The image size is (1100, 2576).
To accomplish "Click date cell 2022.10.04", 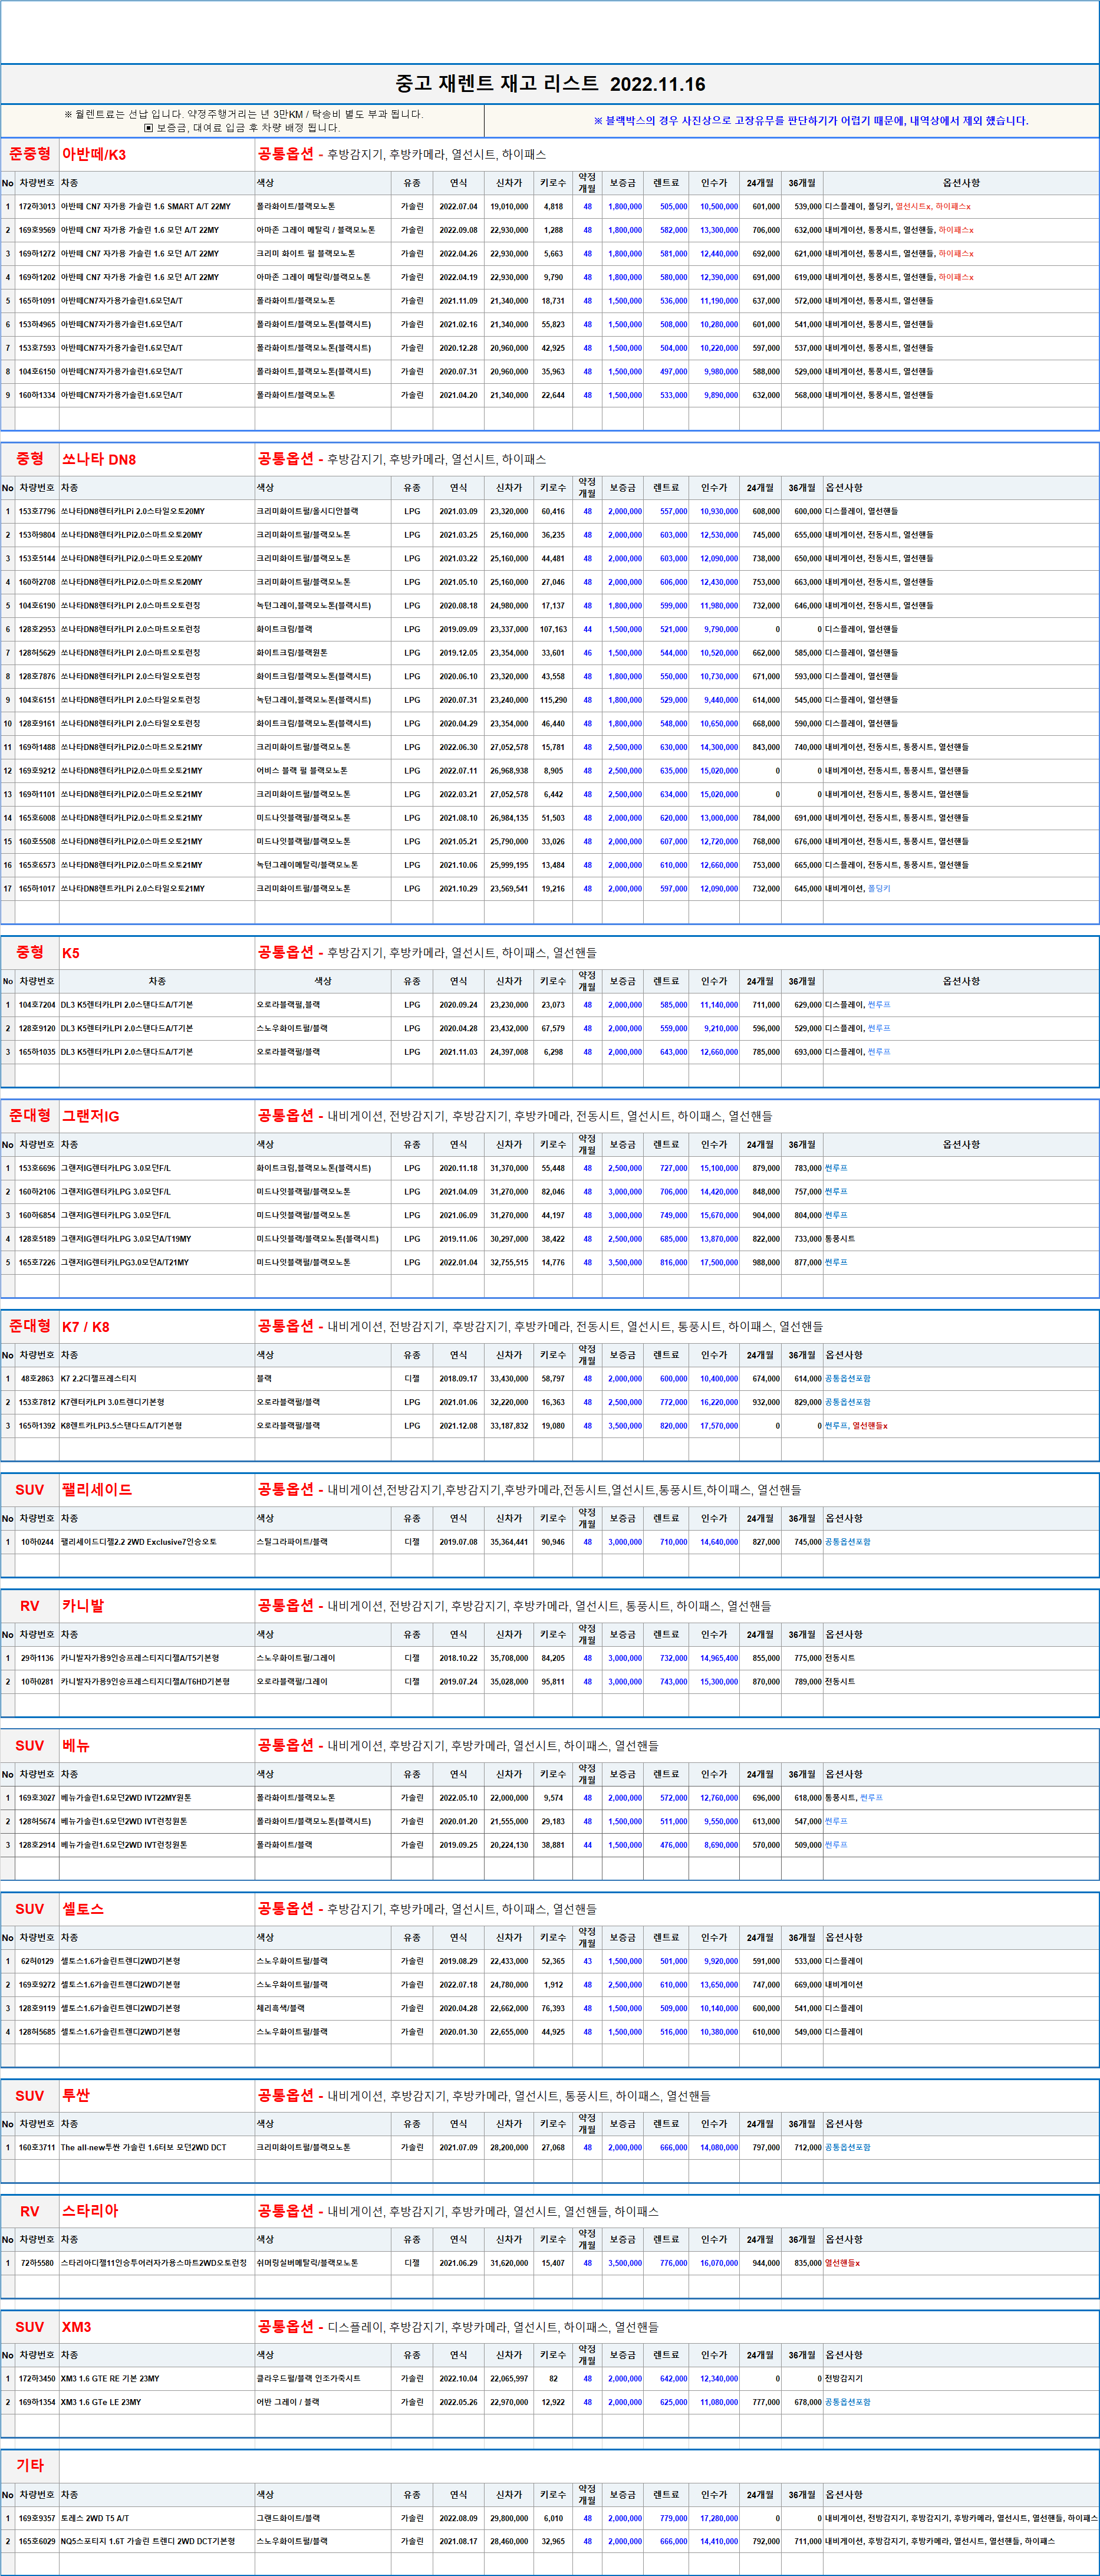I will point(458,2380).
